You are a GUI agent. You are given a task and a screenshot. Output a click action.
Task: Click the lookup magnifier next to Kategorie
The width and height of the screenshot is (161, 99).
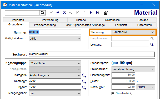[84, 75]
